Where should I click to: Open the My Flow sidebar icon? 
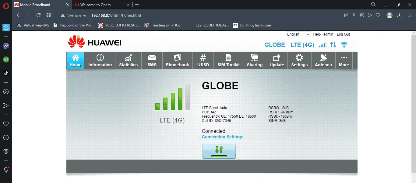(x=6, y=105)
